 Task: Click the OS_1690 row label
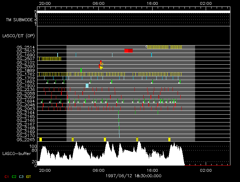[26, 55]
